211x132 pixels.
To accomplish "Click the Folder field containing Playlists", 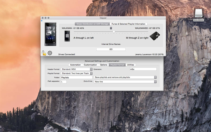I will [76, 77].
